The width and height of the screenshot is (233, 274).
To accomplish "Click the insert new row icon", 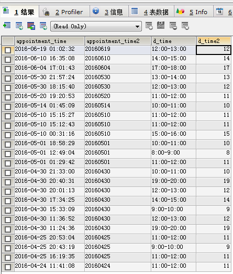I will click(x=149, y=26).
